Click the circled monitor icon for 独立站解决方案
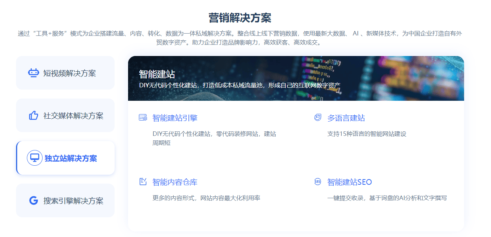The width and height of the screenshot is (491, 237). tap(35, 158)
